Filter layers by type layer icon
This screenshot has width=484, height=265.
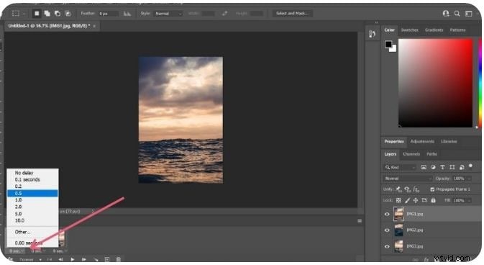tap(442, 167)
